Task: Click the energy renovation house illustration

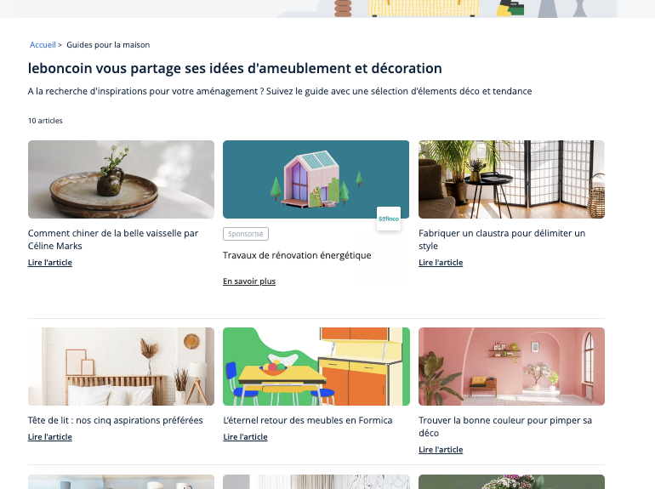Action: point(316,179)
